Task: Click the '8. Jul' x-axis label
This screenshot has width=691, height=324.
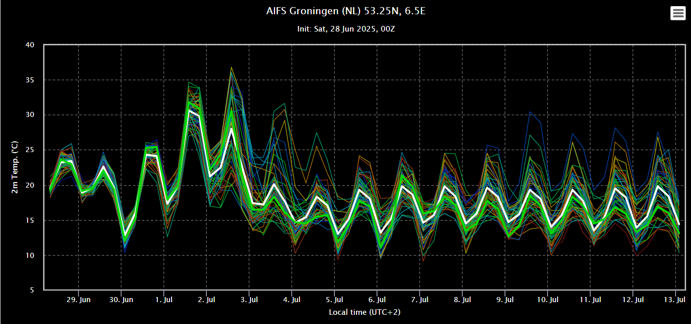Action: [x=462, y=300]
